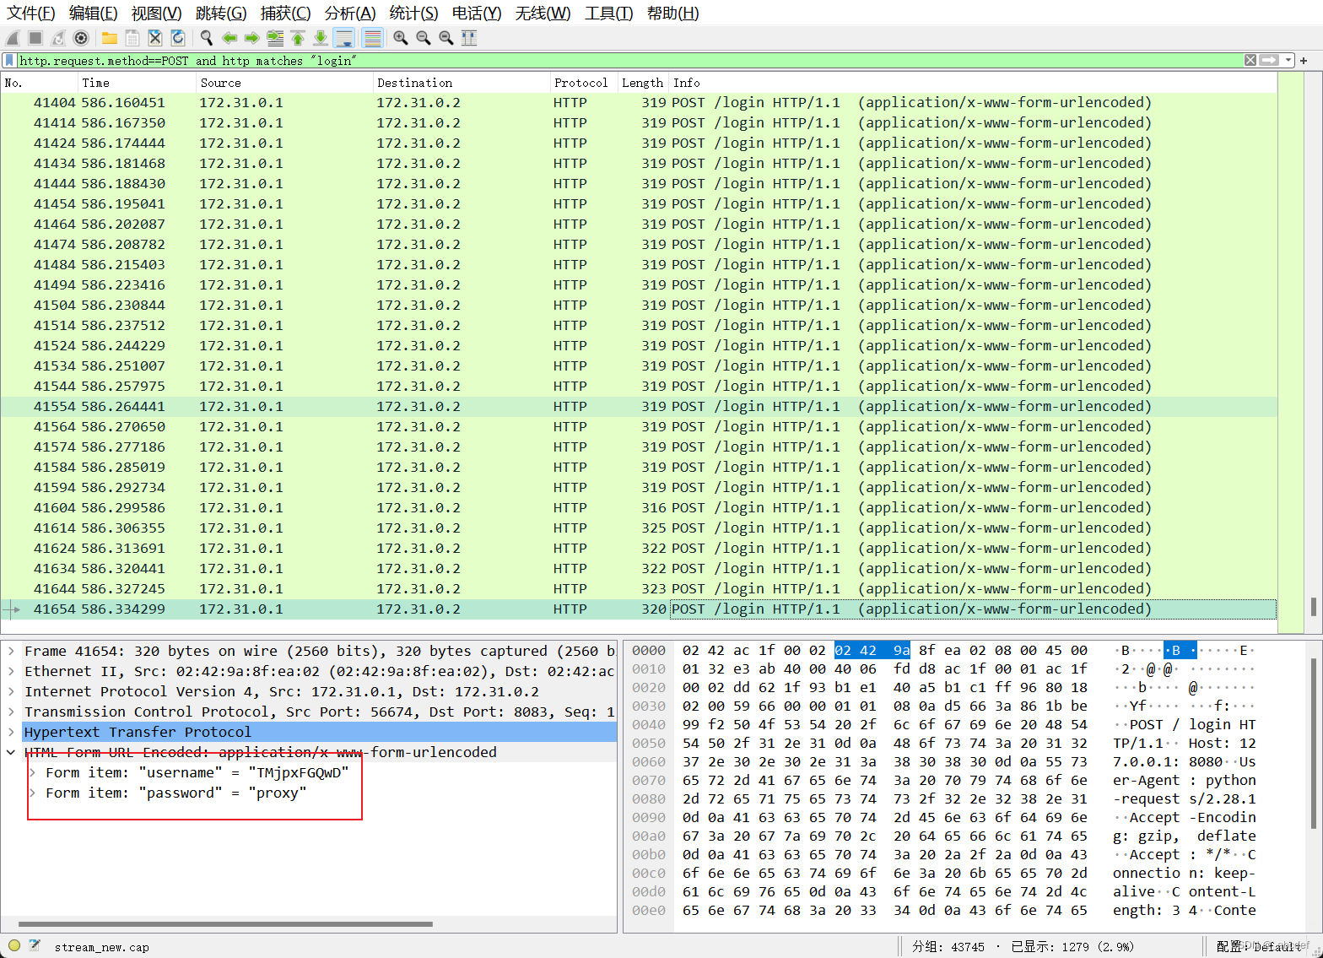Close the capture file using X icon
The width and height of the screenshot is (1323, 958).
tap(155, 38)
